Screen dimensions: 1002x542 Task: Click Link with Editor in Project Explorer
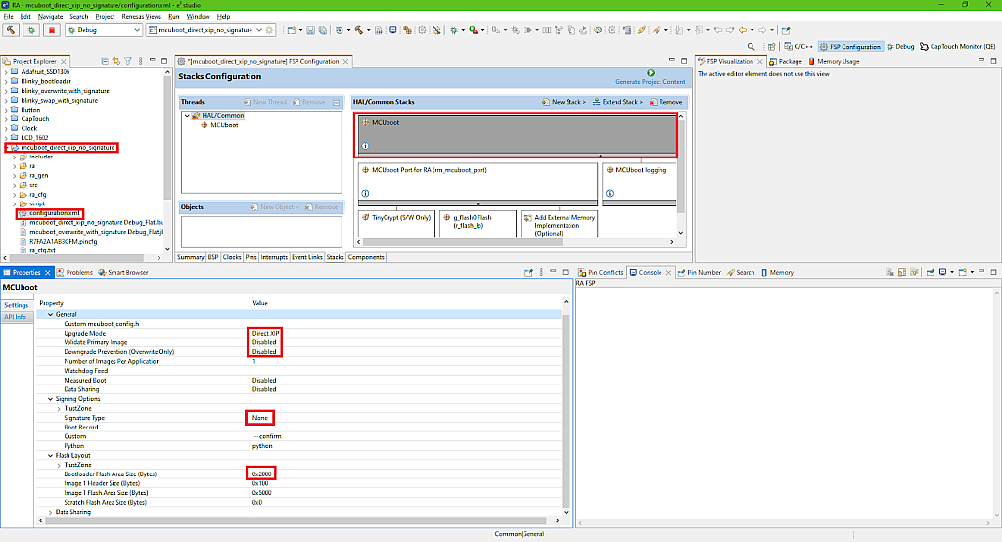[x=115, y=61]
